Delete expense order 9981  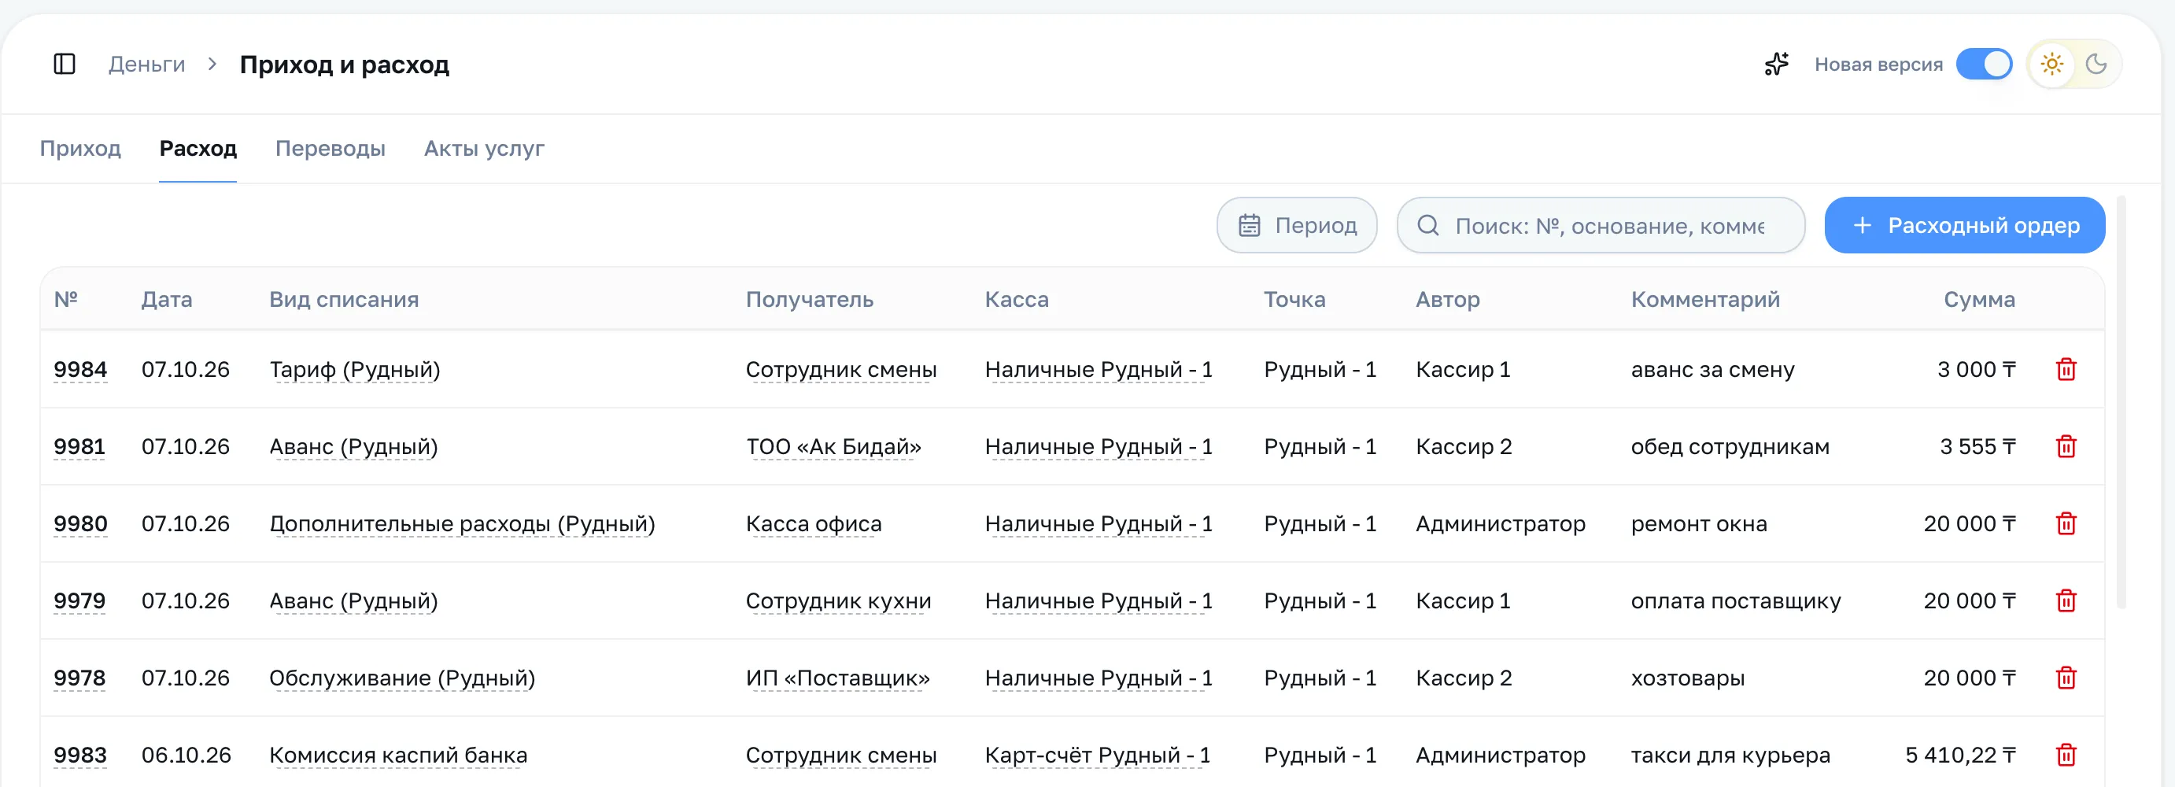2066,447
